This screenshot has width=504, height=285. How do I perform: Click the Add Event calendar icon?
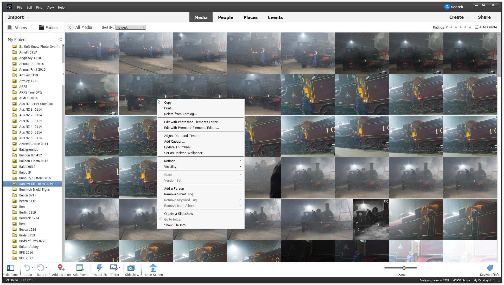(x=80, y=268)
